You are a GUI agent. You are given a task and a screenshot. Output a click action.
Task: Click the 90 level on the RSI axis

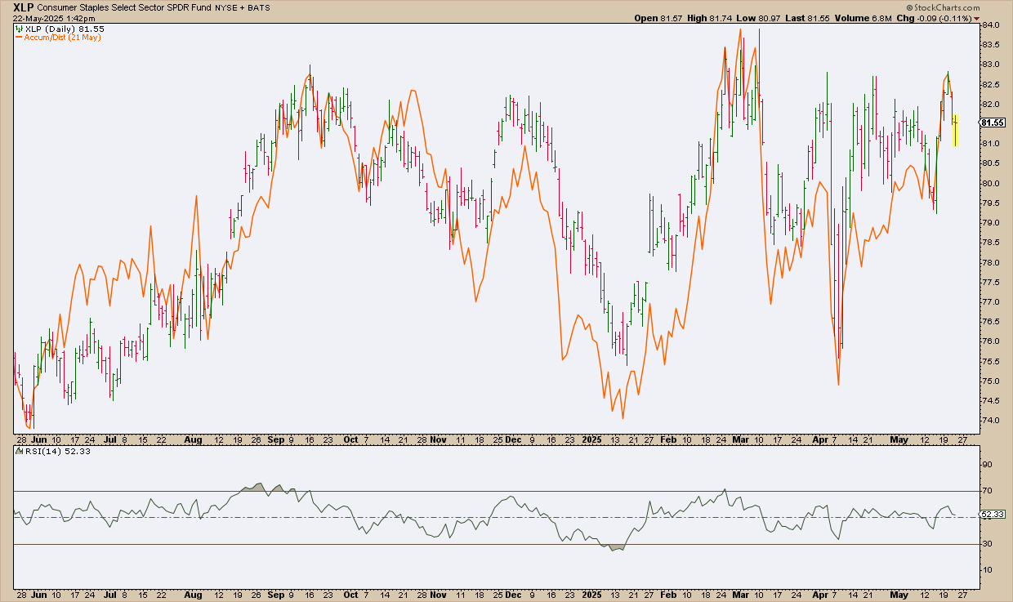(987, 465)
